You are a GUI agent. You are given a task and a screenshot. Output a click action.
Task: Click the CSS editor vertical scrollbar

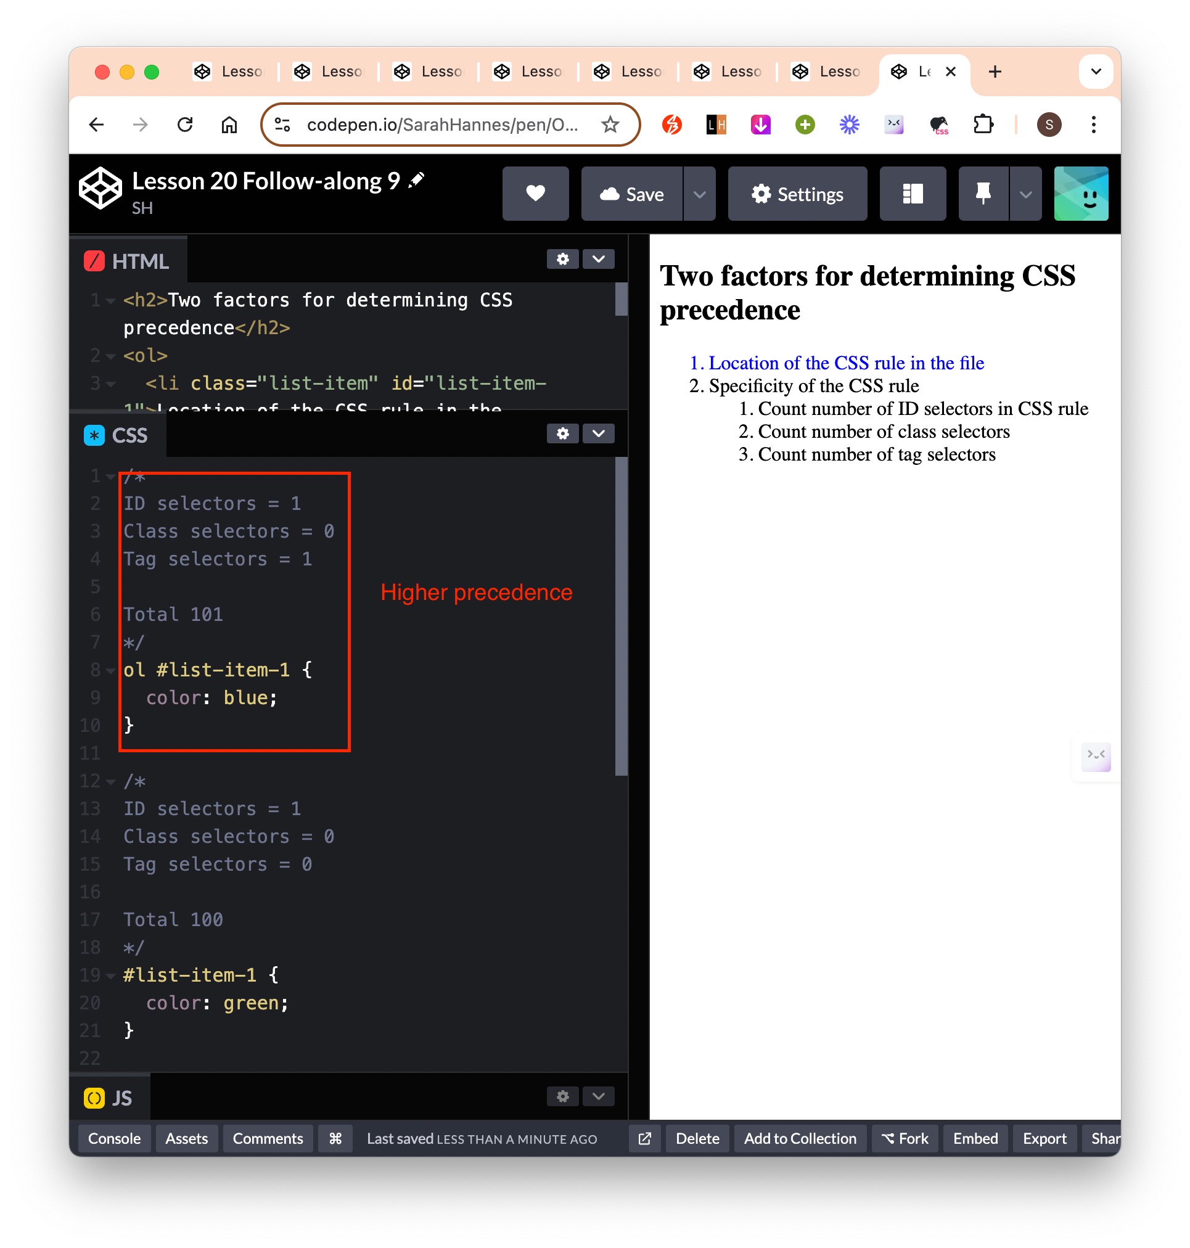621,616
